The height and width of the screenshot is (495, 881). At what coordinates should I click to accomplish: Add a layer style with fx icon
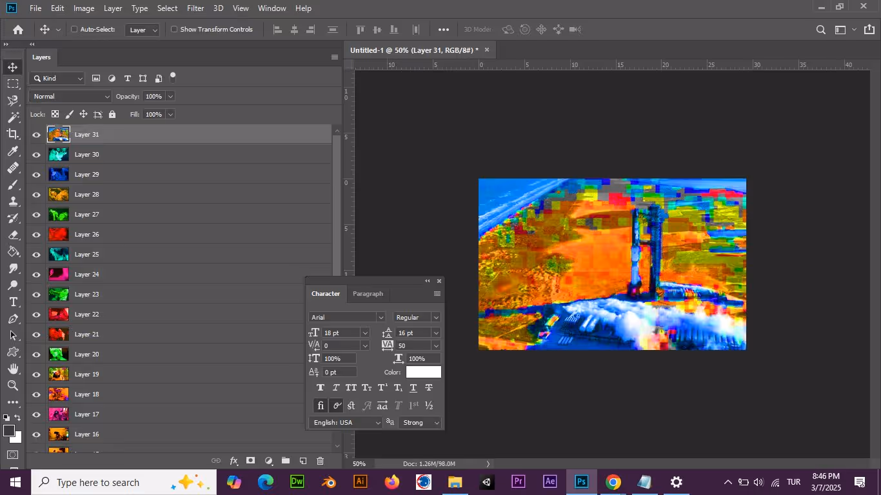(x=234, y=461)
